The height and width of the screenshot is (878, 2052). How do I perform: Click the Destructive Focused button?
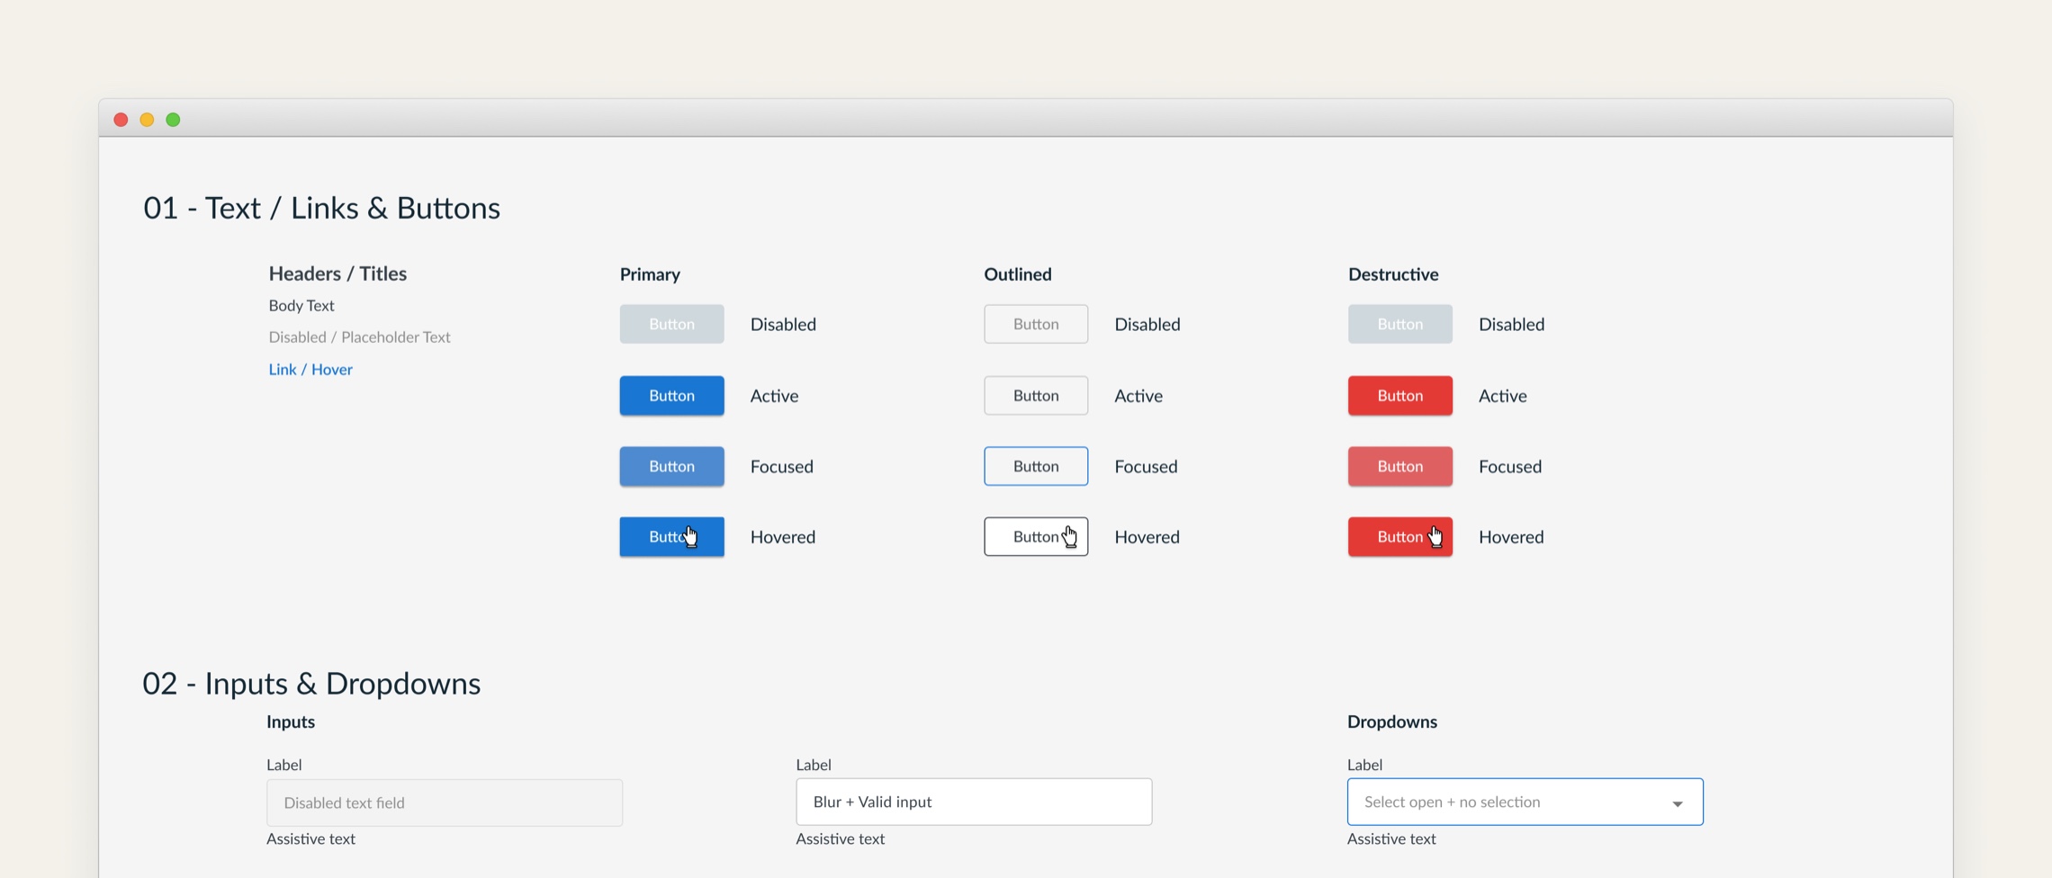pyautogui.click(x=1400, y=466)
